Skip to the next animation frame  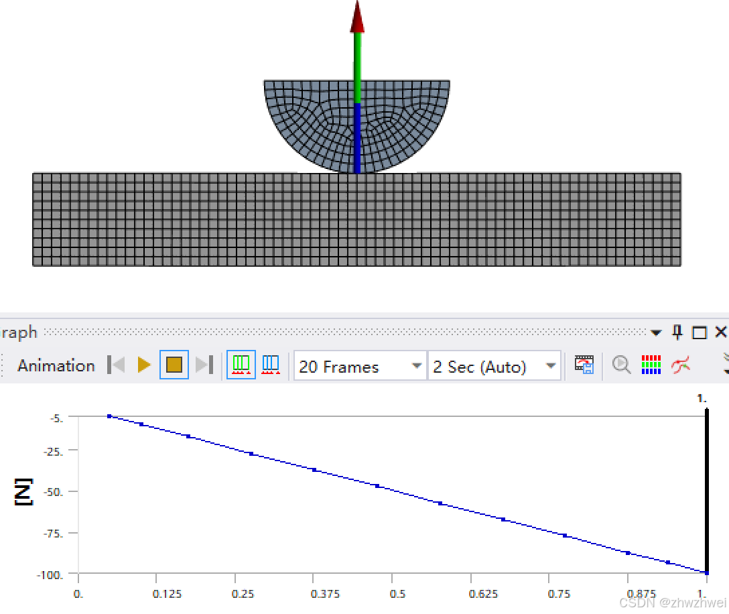tap(204, 365)
